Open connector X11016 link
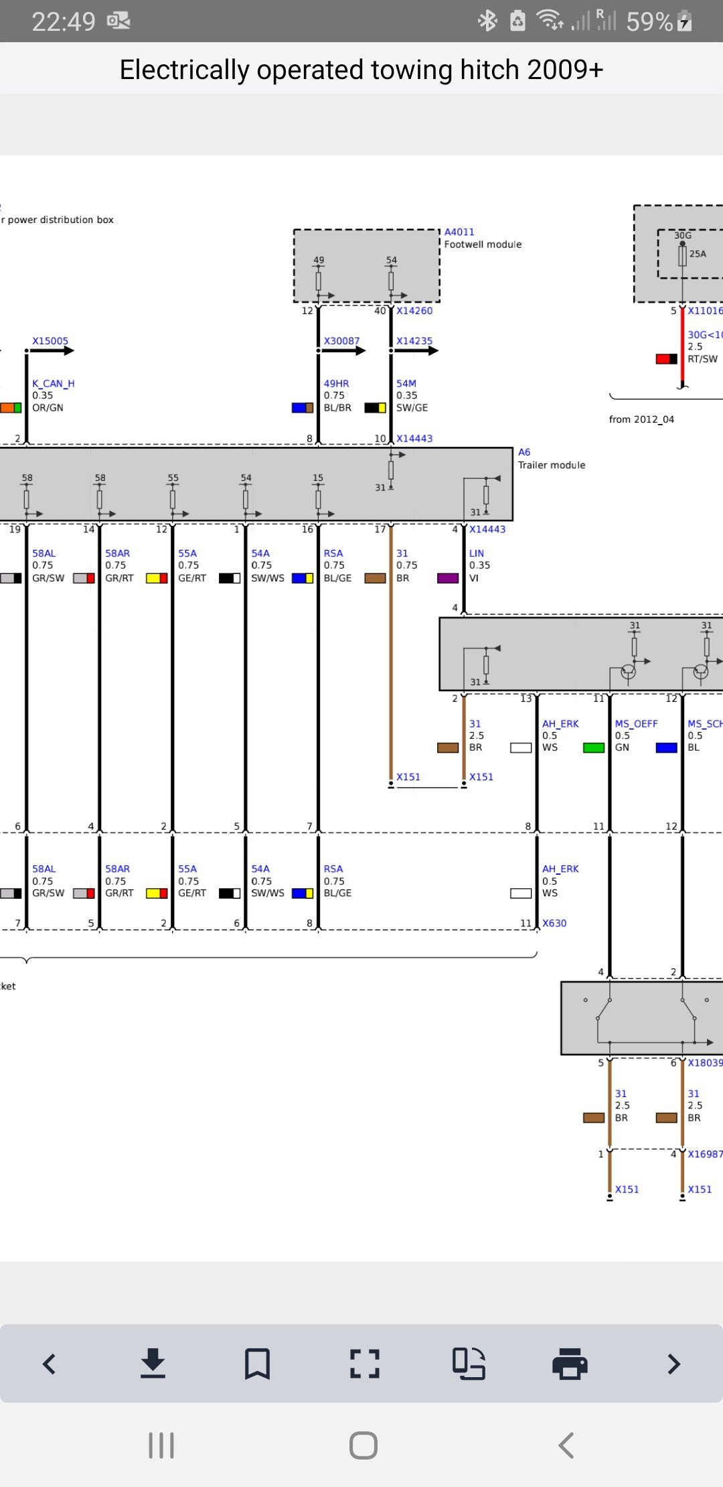723x1487 pixels. (705, 311)
